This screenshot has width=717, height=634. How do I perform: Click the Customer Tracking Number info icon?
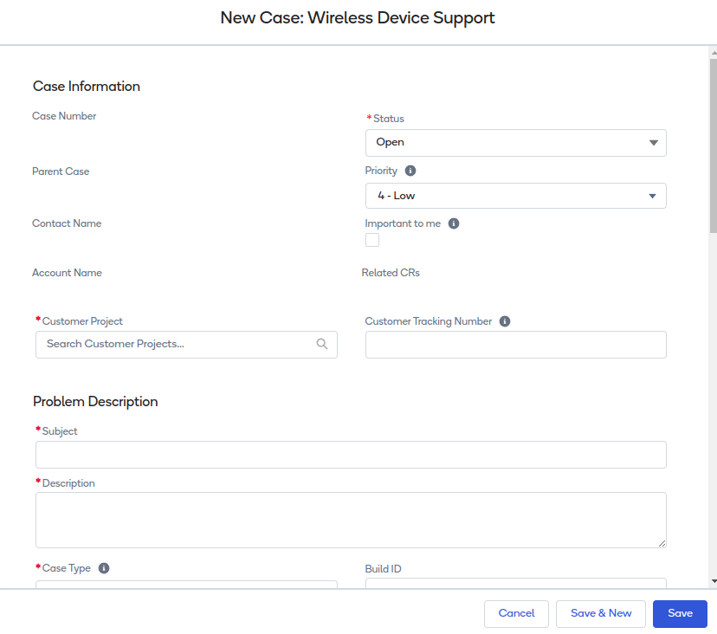504,321
